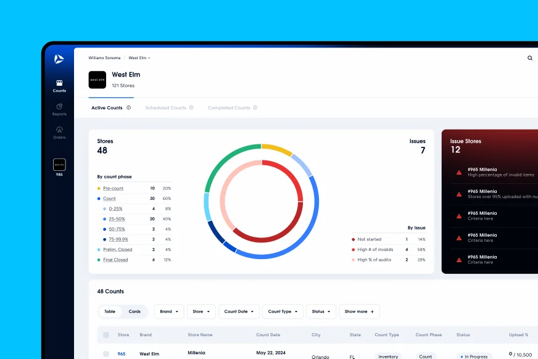Click the app logo in sidebar
This screenshot has height=359, width=538.
tap(59, 59)
